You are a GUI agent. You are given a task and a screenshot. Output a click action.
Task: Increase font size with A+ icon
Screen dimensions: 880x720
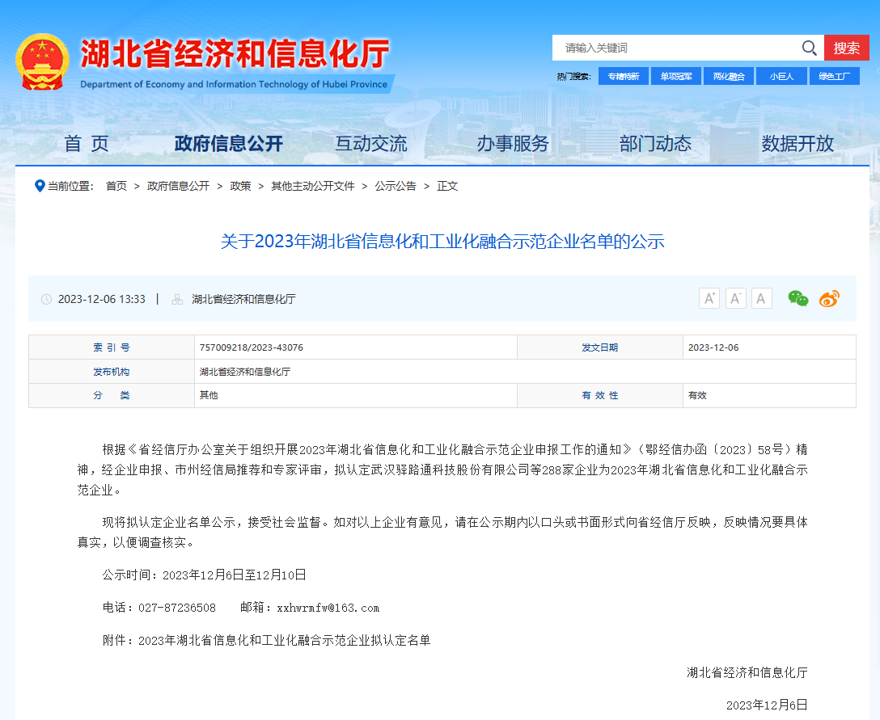point(709,298)
